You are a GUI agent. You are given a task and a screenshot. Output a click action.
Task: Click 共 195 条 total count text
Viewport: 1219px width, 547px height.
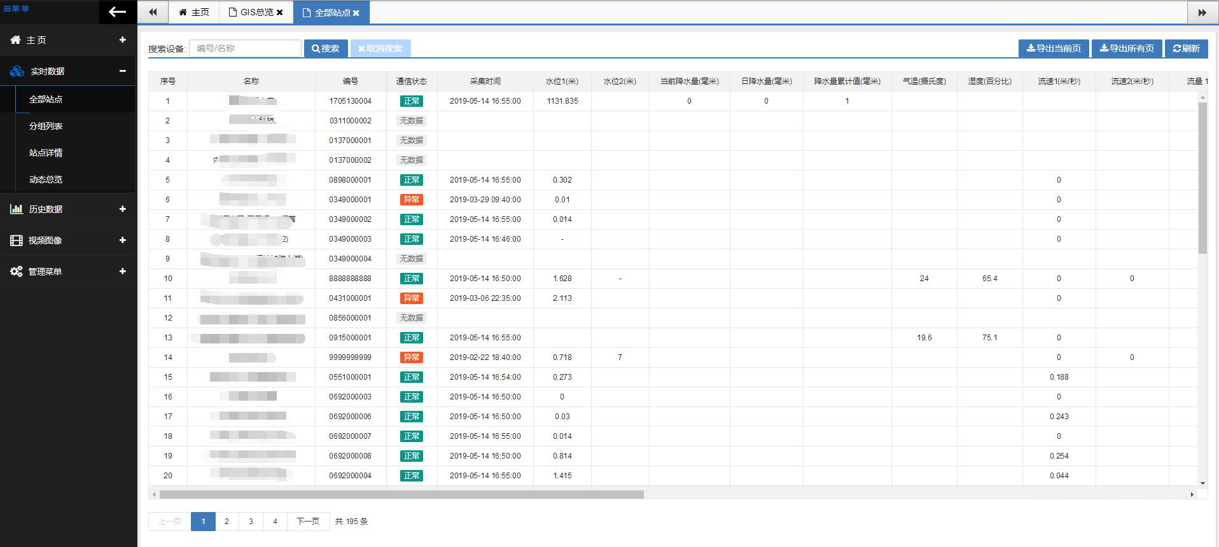point(351,521)
